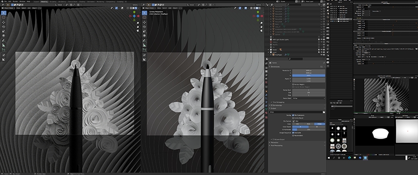418x175 pixels.
Task: Select the Move tool in right viewport
Action: (x=144, y=22)
